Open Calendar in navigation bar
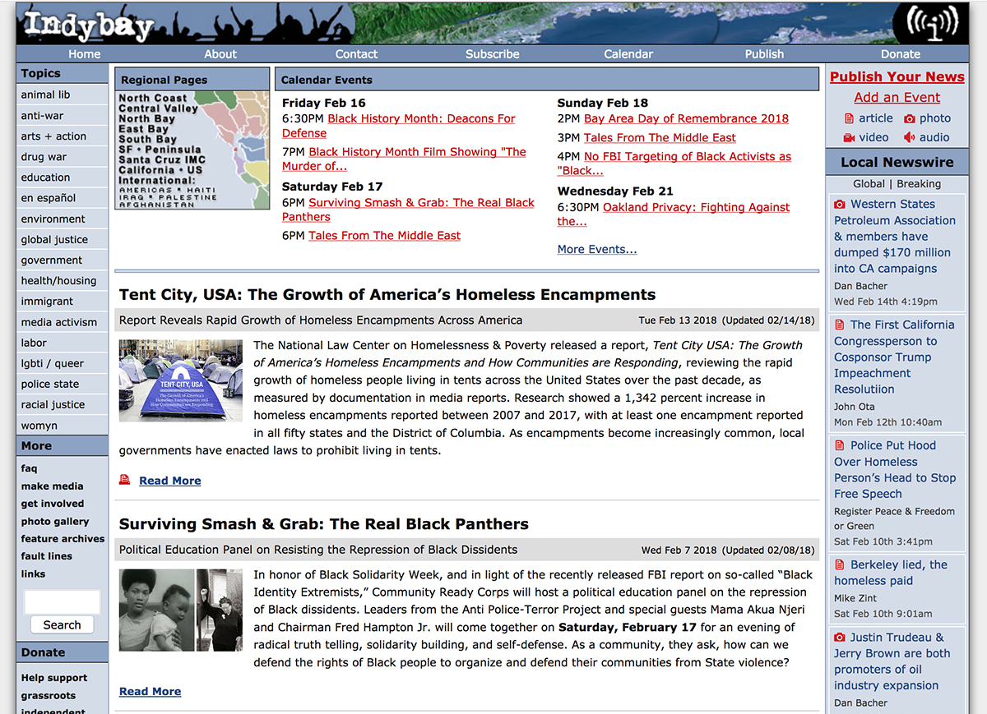Image resolution: width=987 pixels, height=714 pixels. (628, 53)
